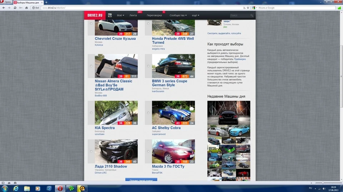Open the Opera Link cloud icon
This screenshot has height=192, width=343.
point(9,183)
